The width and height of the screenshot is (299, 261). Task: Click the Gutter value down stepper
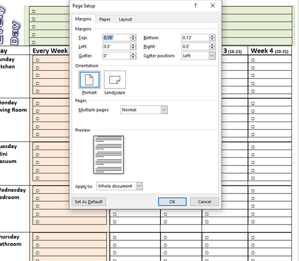(x=133, y=57)
